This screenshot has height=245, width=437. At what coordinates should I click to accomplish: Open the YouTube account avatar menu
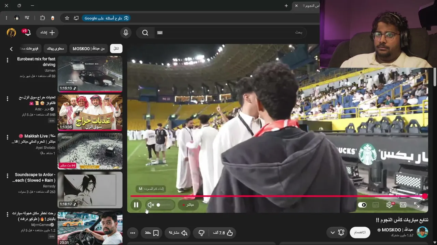coord(11,32)
